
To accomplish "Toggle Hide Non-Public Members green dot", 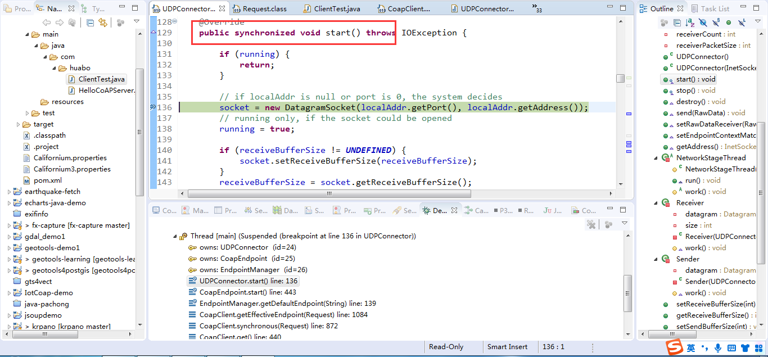I will tap(729, 22).
